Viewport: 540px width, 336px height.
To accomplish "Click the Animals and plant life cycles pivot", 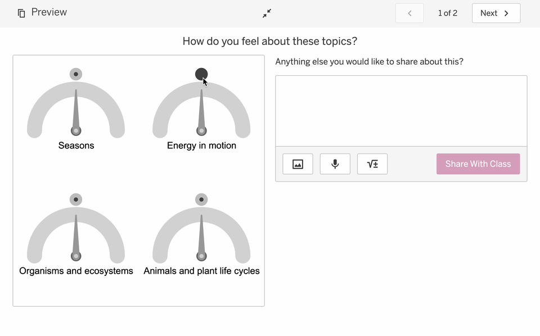I will (x=201, y=256).
